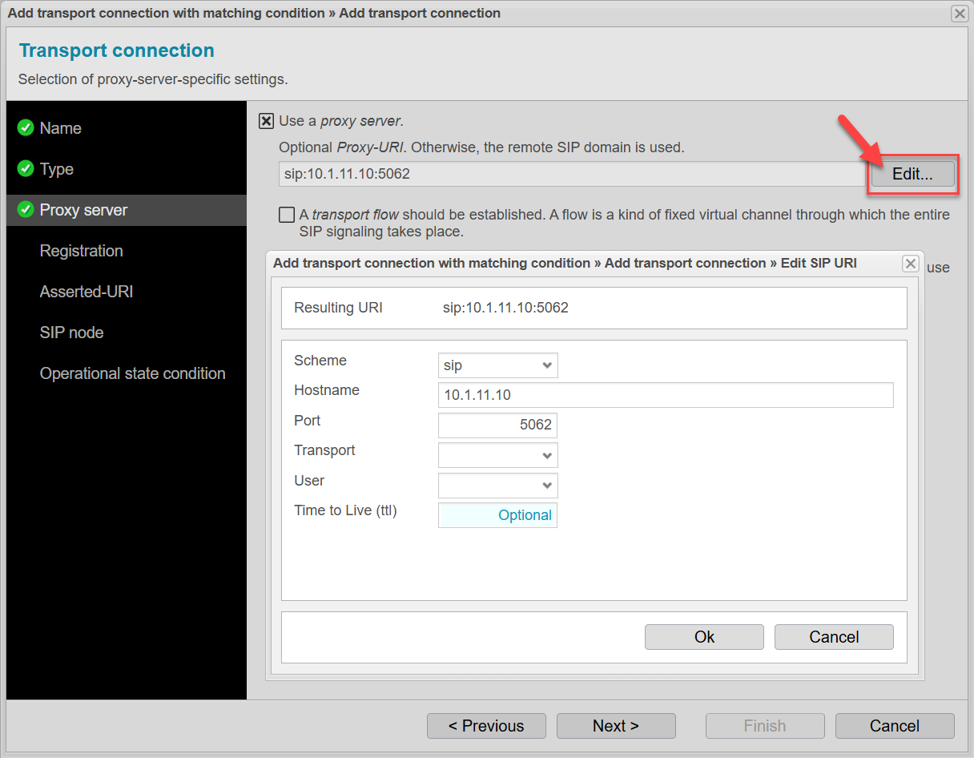Select the Registration step in sidebar
Image resolution: width=974 pixels, height=758 pixels.
(x=81, y=251)
